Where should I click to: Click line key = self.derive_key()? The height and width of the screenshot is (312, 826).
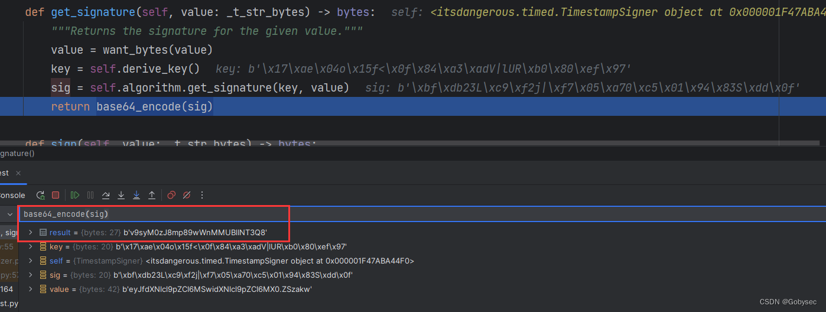pos(125,69)
